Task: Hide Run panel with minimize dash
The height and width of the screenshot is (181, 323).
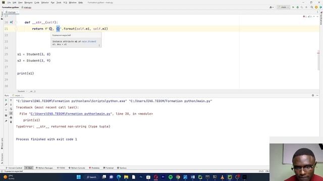Action: click(317, 95)
